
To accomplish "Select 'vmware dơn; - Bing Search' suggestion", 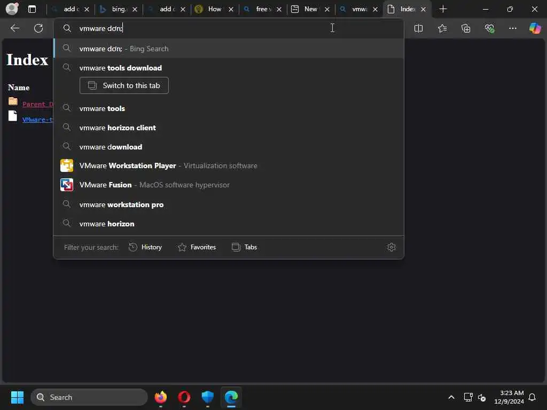I will point(229,49).
